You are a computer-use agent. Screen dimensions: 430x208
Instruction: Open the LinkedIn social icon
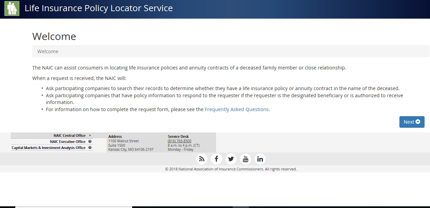260,159
